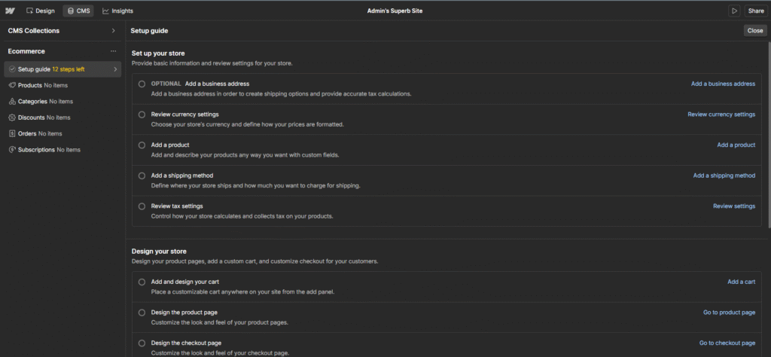The width and height of the screenshot is (771, 357).
Task: Toggle Add a shipping method step circle
Action: [142, 175]
